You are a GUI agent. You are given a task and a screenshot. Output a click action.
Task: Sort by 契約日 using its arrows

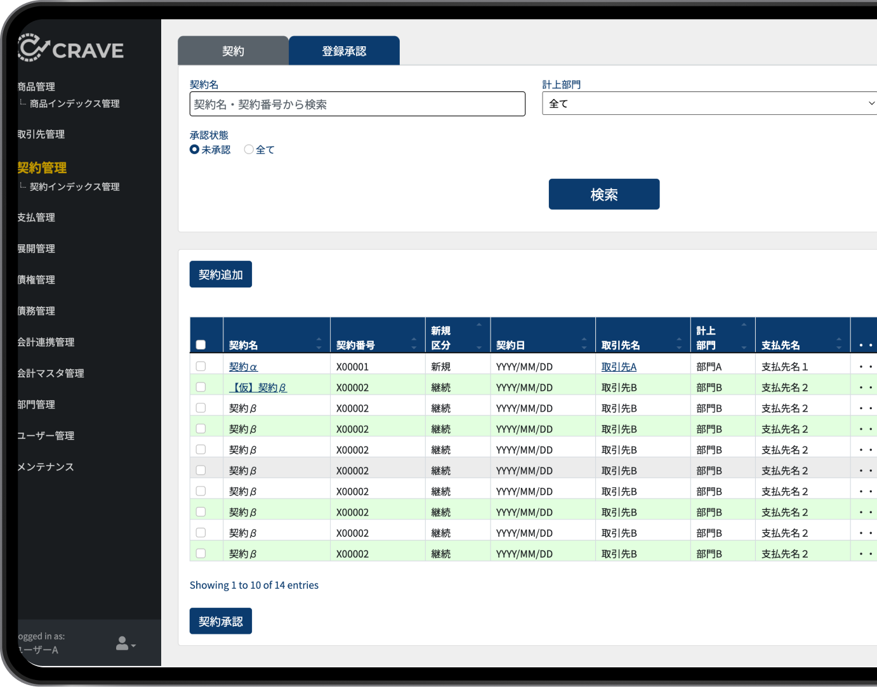584,344
